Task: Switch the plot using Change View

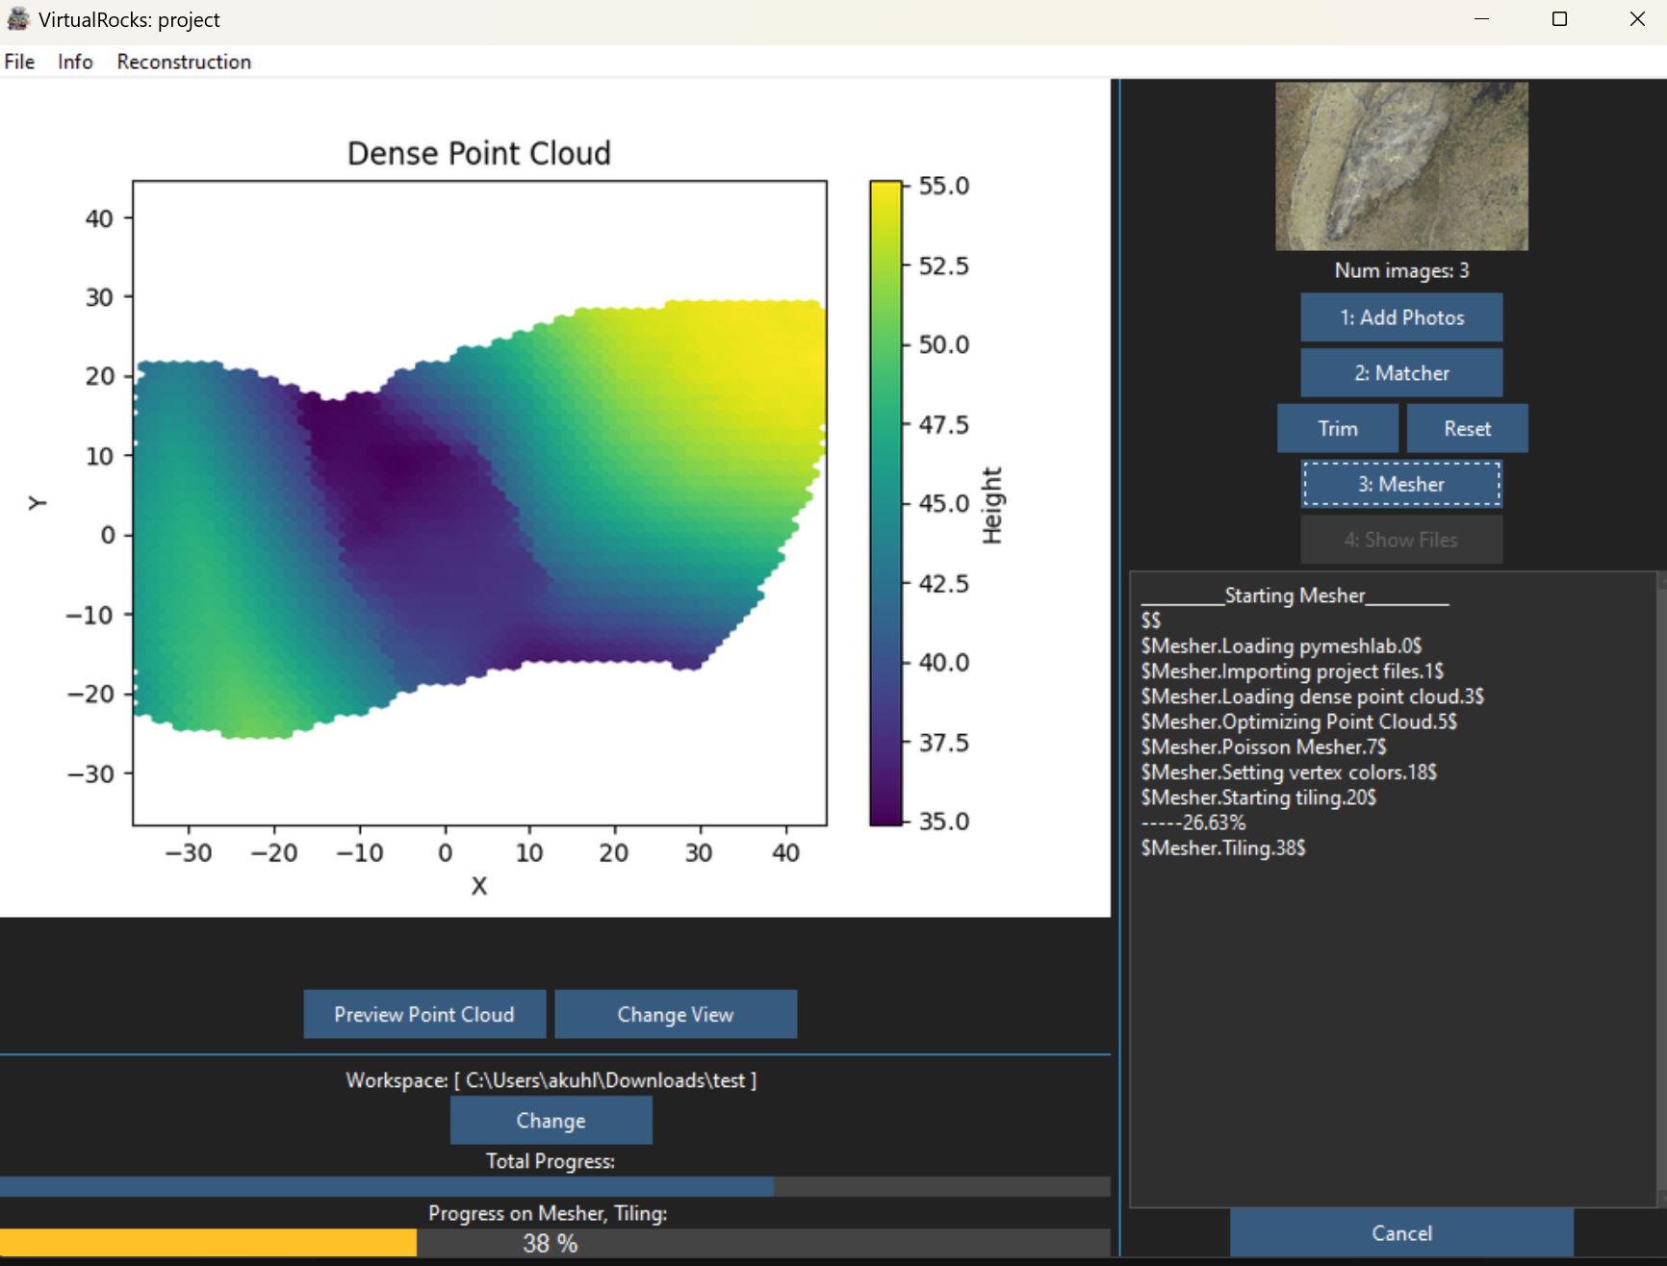Action: click(676, 1014)
